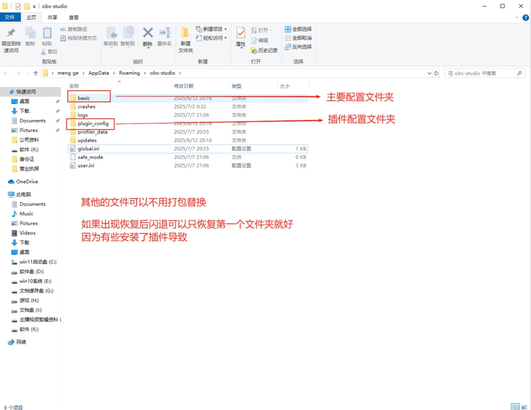
Task: Click the Invert selection option
Action: point(298,47)
